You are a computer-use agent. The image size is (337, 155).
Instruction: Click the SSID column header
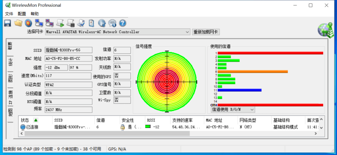[59, 120]
